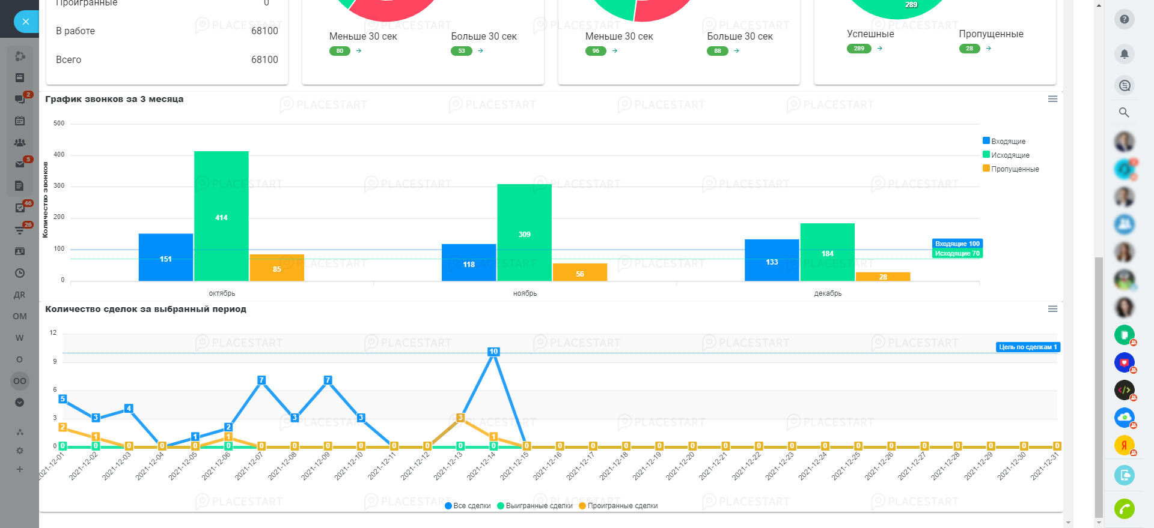Open the clock time tracking icon
The width and height of the screenshot is (1154, 528).
click(20, 273)
